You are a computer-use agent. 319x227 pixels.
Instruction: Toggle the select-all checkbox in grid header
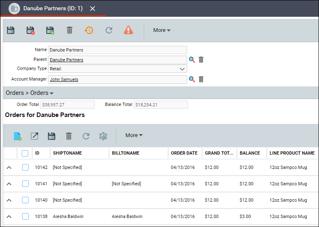click(x=25, y=153)
